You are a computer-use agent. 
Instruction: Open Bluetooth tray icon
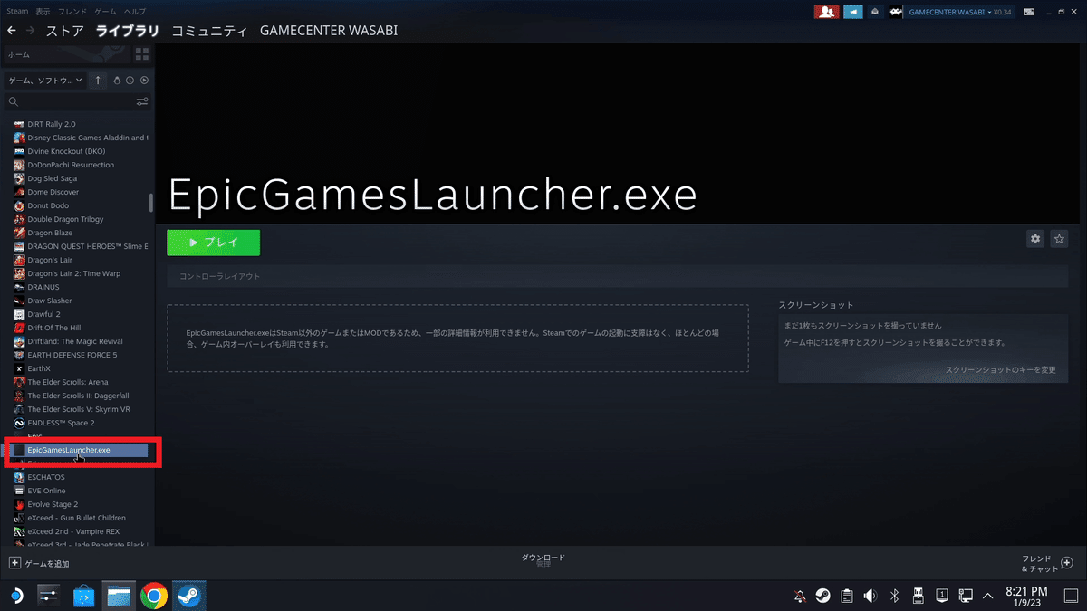(893, 596)
